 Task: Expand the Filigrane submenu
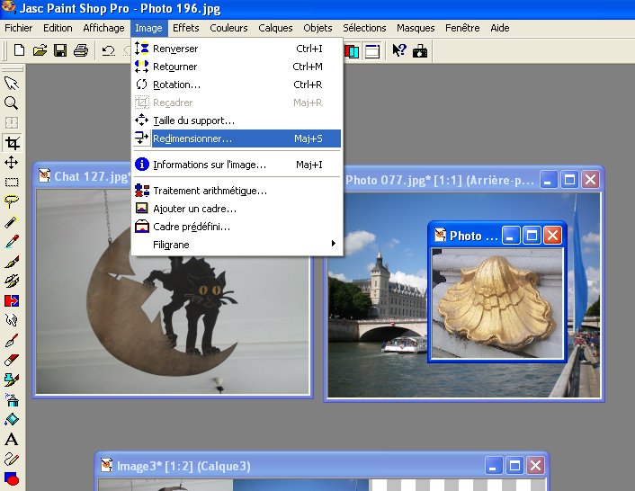237,245
